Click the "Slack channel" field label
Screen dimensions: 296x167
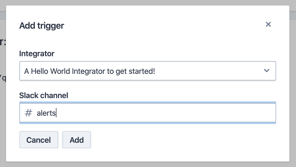(x=43, y=95)
